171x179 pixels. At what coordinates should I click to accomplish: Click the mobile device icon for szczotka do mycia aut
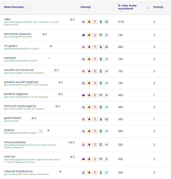pos(101,71)
